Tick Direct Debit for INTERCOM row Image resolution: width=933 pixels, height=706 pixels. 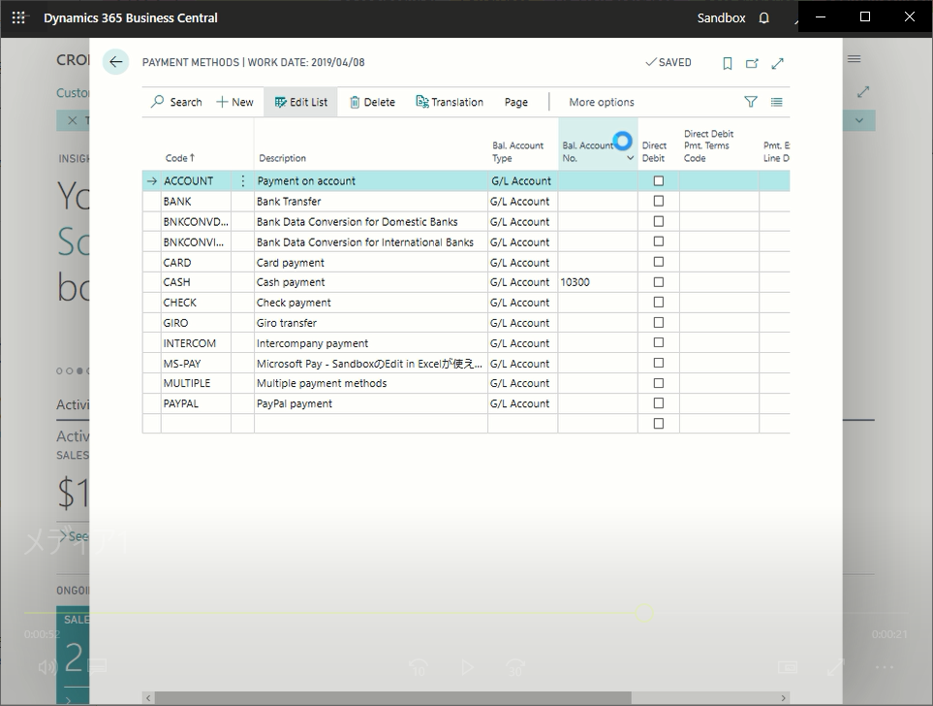659,342
